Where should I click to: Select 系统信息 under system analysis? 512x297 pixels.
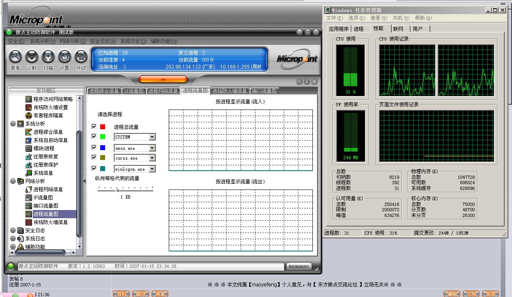point(43,173)
